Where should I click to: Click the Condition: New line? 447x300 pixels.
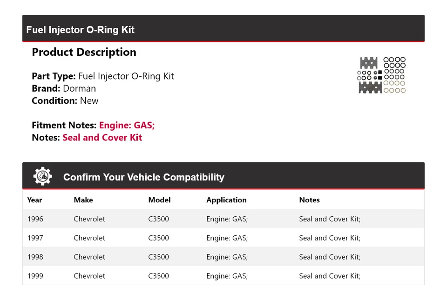coord(65,100)
